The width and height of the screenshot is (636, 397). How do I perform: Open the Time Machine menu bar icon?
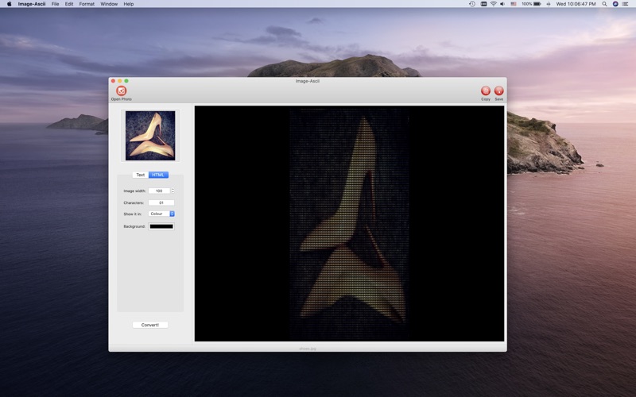[x=471, y=4]
